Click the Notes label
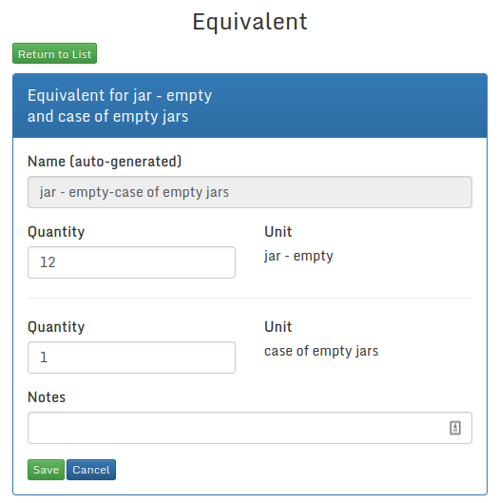This screenshot has width=499, height=503. coord(47,397)
